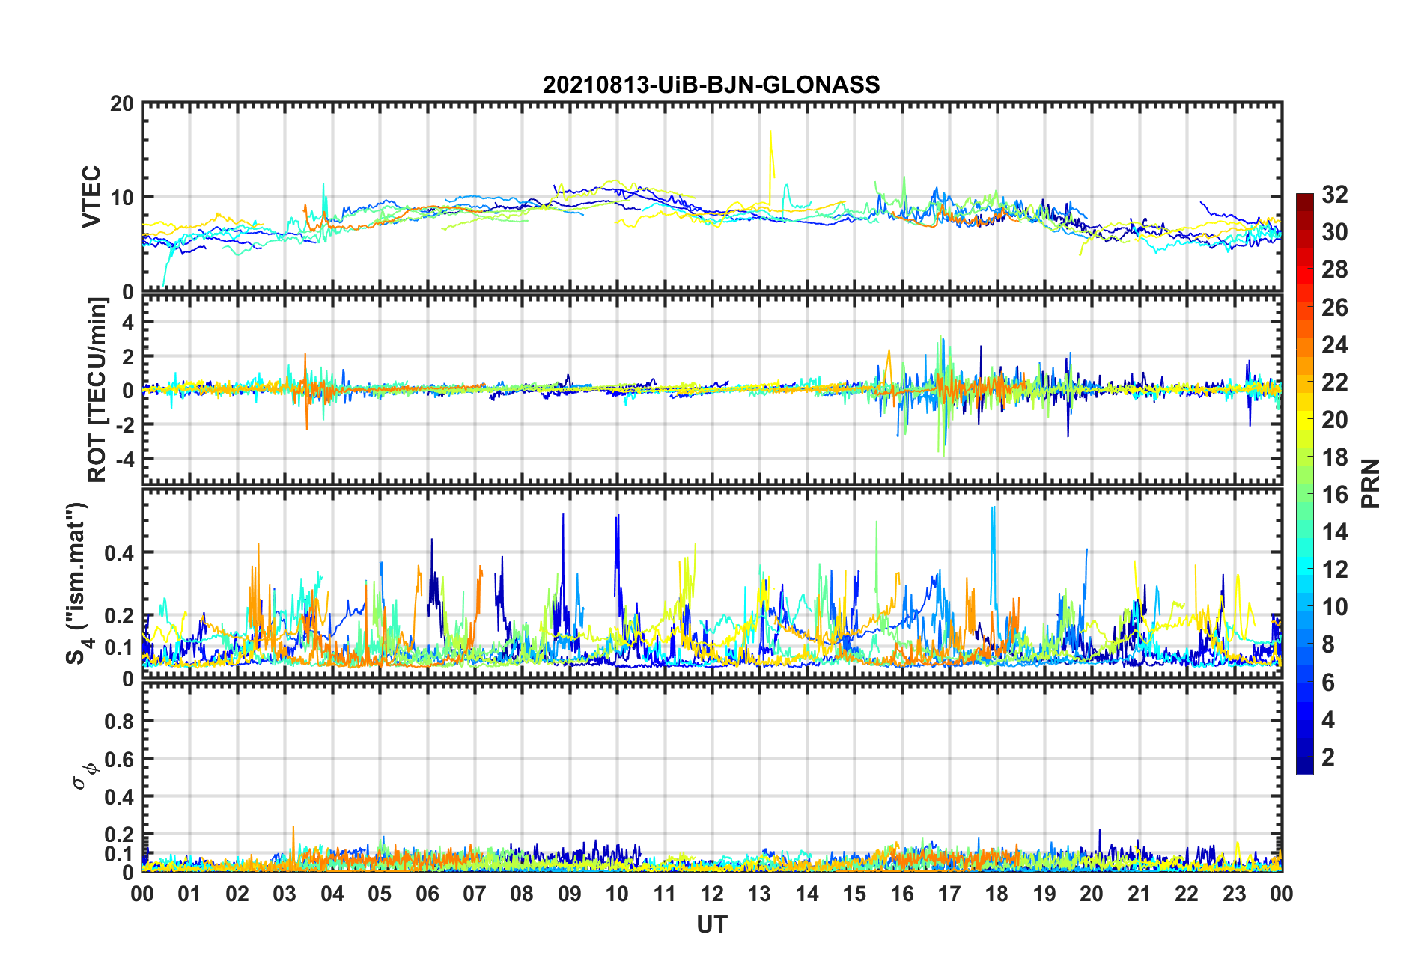Click sigma-phi axis tick value 0.4
The image size is (1424, 967).
click(120, 796)
